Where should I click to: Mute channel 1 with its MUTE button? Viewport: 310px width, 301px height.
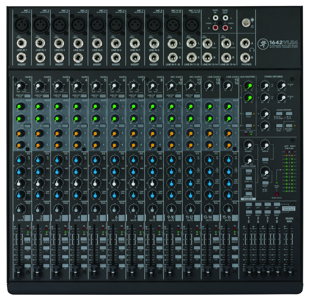click(27, 218)
